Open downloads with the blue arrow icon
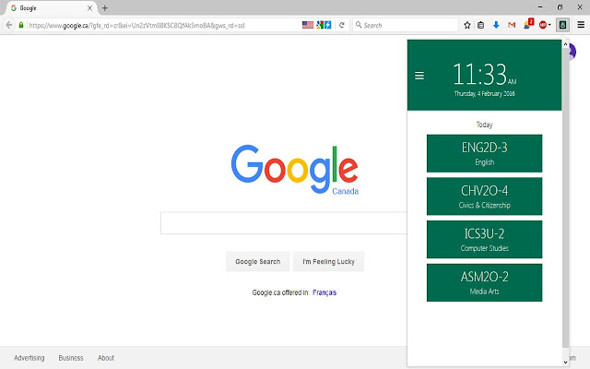The image size is (590, 369). [496, 25]
